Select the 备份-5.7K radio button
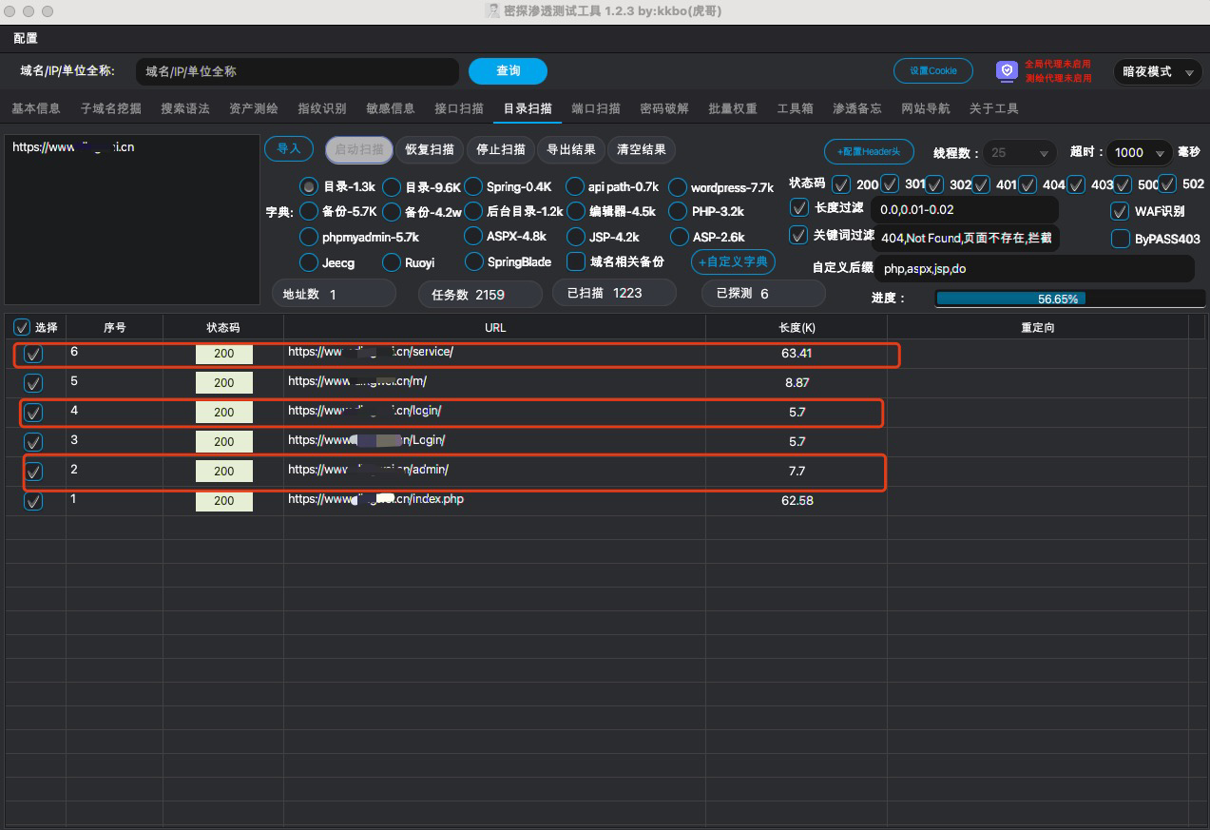The width and height of the screenshot is (1210, 830). point(308,211)
